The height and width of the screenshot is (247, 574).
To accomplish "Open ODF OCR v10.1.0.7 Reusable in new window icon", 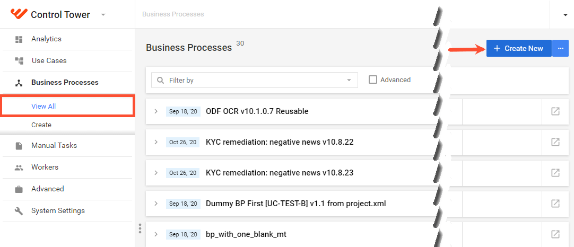I will click(555, 111).
